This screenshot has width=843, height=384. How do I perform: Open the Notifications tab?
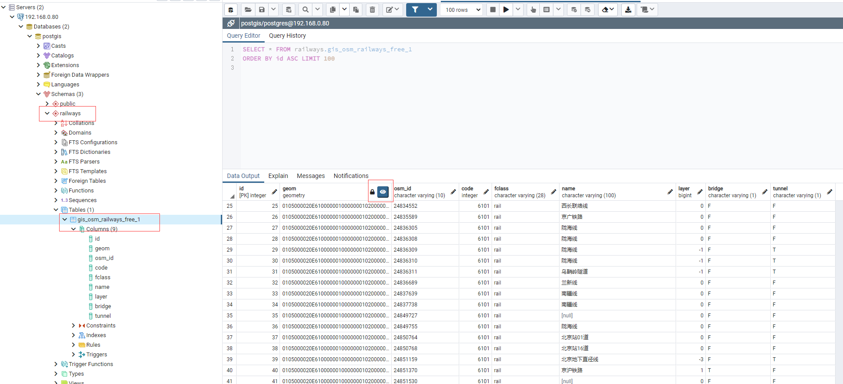pos(351,176)
